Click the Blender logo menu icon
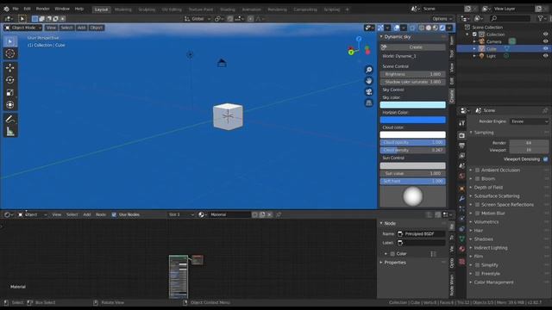This screenshot has width=552, height=310. click(6, 9)
